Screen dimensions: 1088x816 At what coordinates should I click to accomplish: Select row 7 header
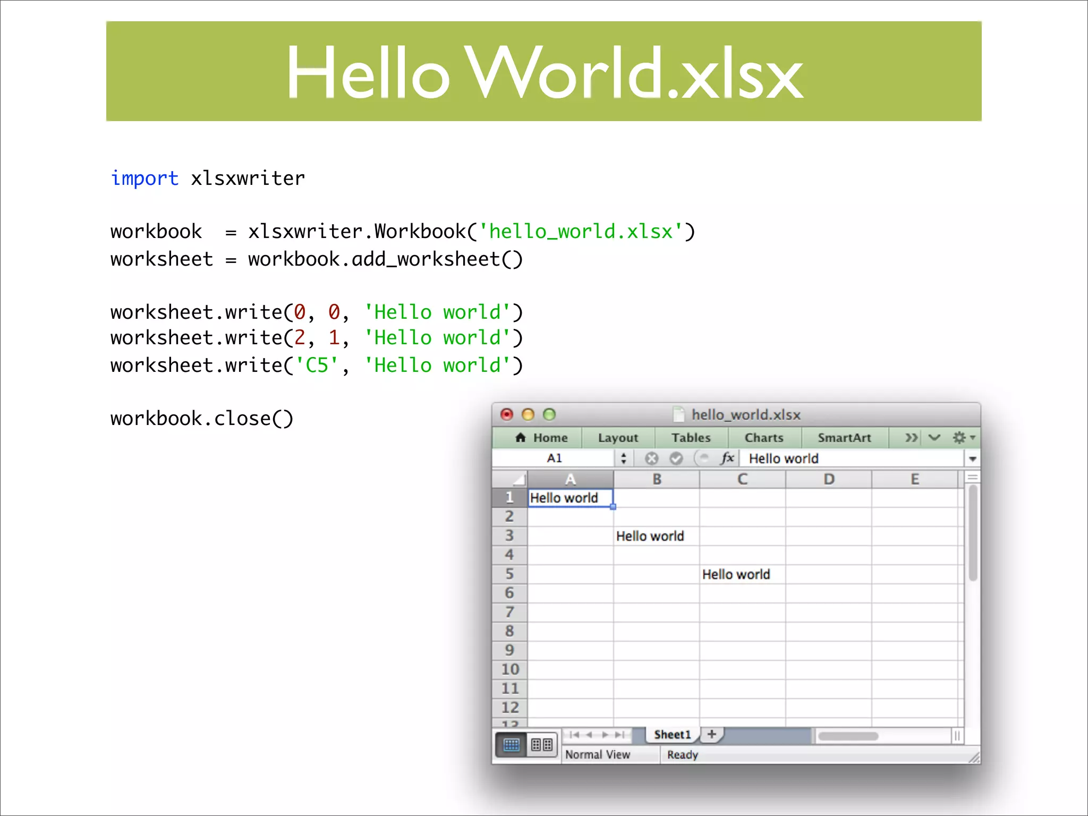click(x=509, y=612)
